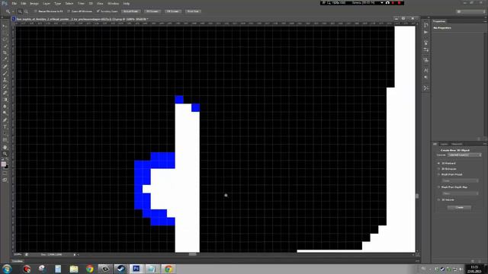Click the foreground color swatch
The height and width of the screenshot is (274, 488).
tap(3, 164)
